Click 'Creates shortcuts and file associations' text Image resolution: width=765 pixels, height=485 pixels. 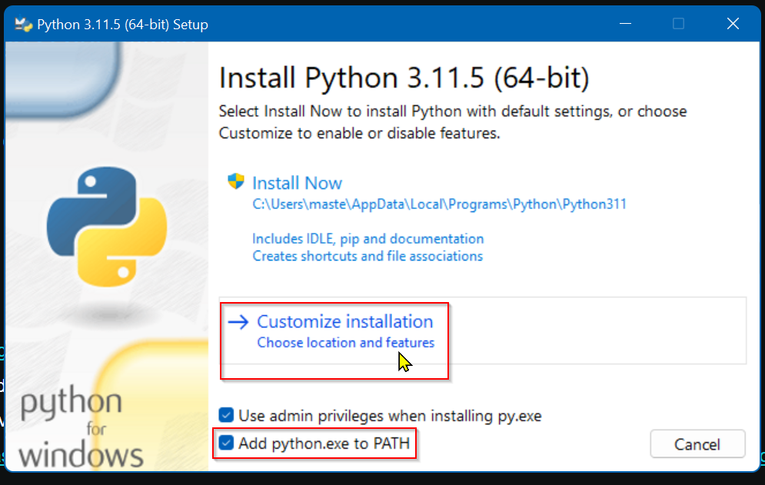pos(368,256)
